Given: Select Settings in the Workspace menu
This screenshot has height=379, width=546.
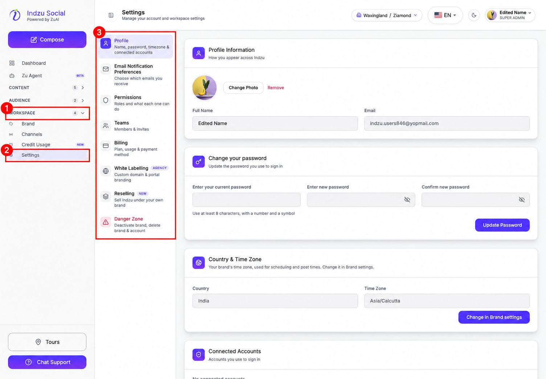Looking at the screenshot, I should pos(47,155).
